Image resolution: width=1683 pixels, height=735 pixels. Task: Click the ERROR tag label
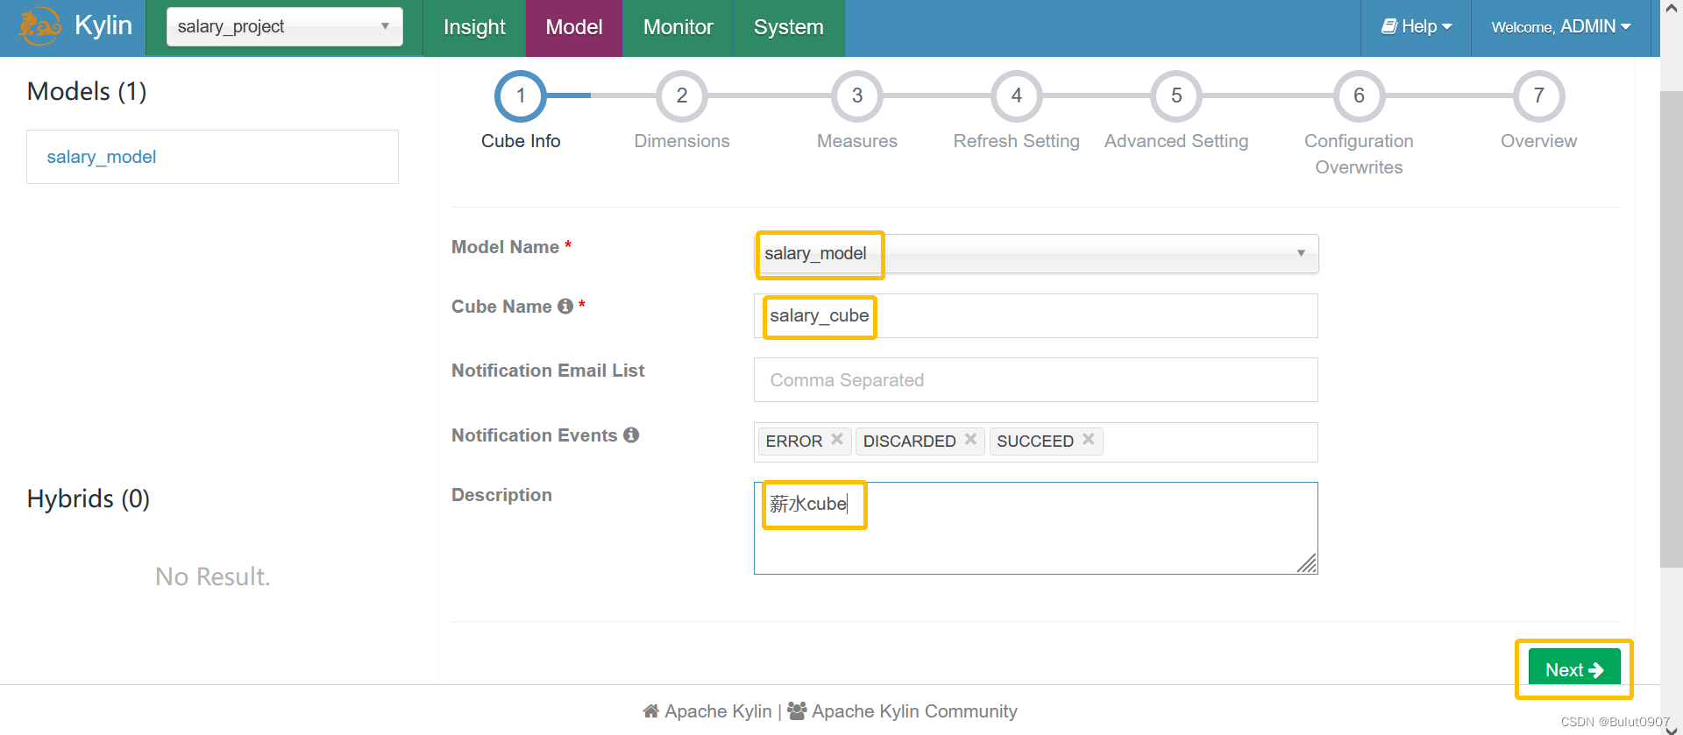(794, 442)
